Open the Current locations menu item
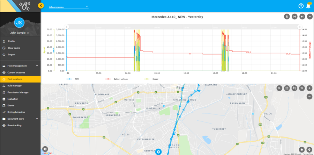 tap(16, 72)
